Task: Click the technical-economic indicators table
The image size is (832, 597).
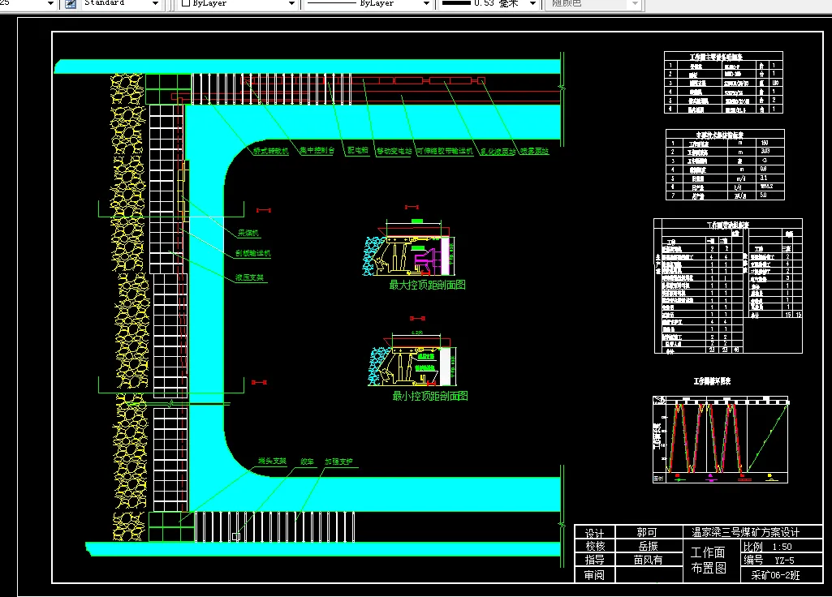Action: [726, 165]
